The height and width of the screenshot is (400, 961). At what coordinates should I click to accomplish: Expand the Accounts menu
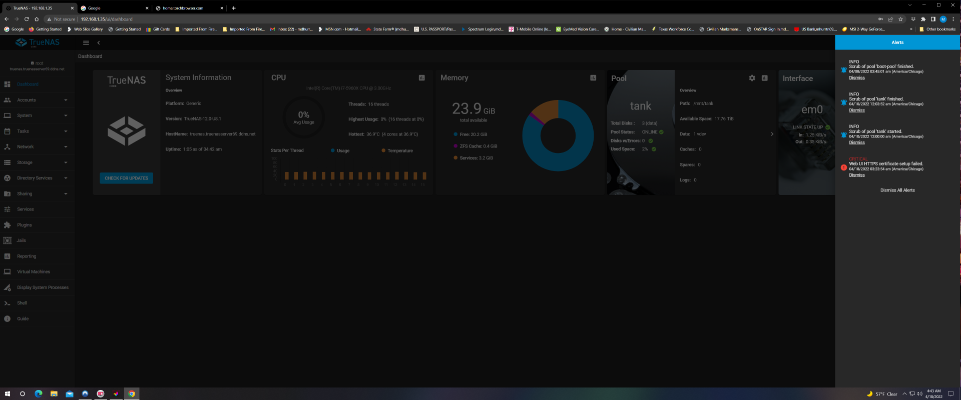point(35,100)
